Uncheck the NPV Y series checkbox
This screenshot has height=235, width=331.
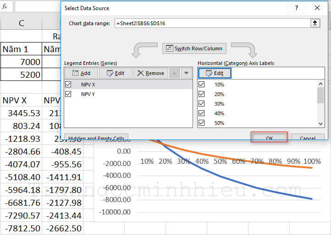(x=68, y=94)
